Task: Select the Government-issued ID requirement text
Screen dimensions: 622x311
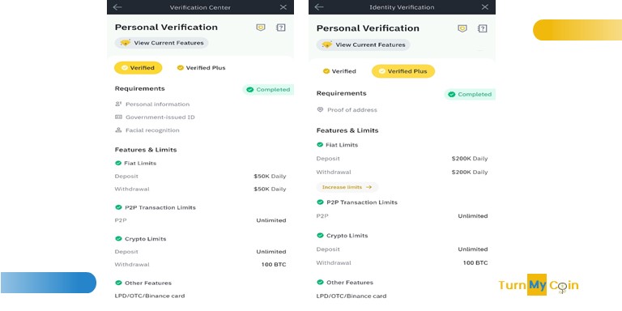Action: 160,117
